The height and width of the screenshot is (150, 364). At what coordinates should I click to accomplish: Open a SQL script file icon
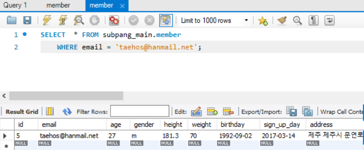pos(11,20)
